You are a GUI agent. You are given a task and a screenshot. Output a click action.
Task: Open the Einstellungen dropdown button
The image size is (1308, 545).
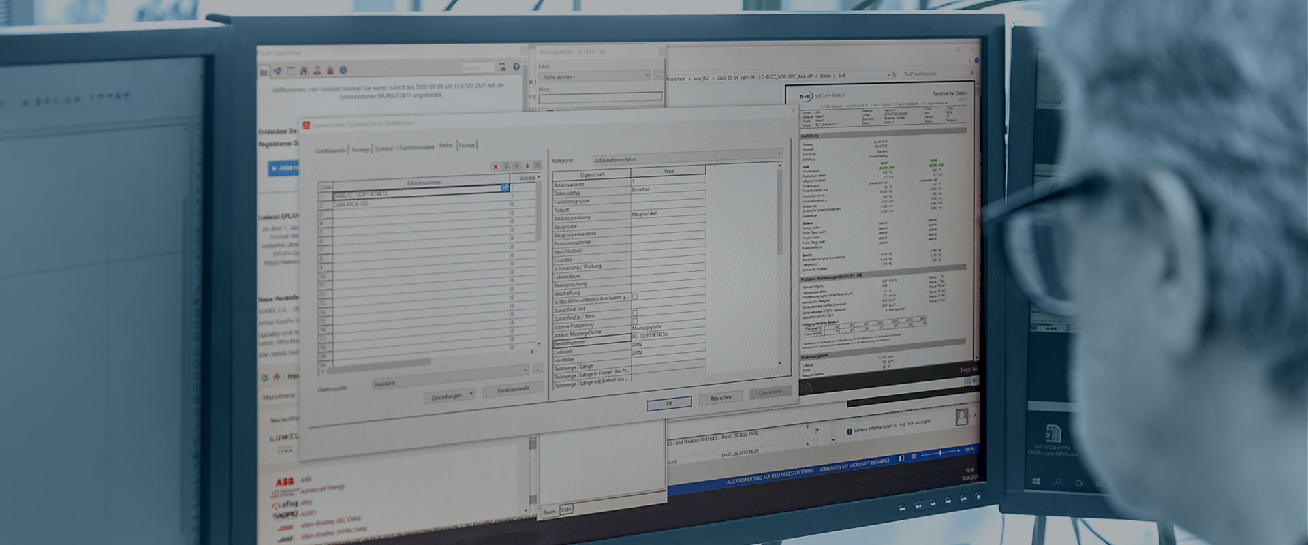pos(450,396)
